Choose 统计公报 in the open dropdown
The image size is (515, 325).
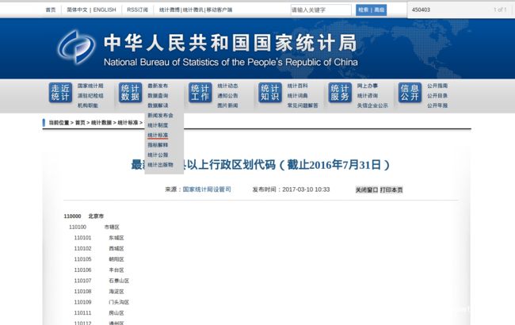pyautogui.click(x=158, y=155)
